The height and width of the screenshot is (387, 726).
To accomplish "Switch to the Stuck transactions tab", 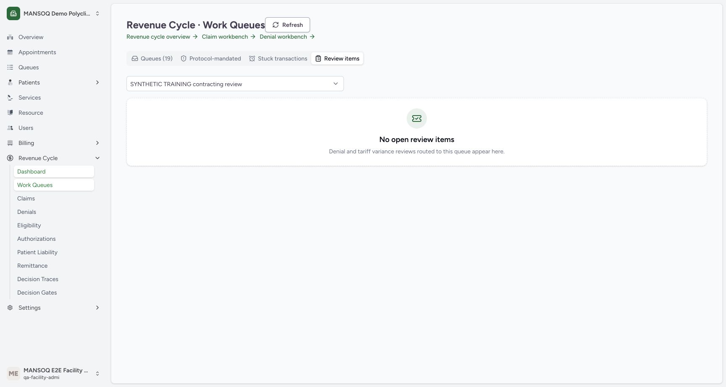I will point(278,58).
